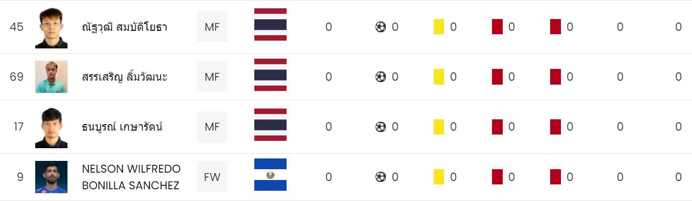Click the photo of player number 69
This screenshot has width=692, height=201.
point(51,77)
